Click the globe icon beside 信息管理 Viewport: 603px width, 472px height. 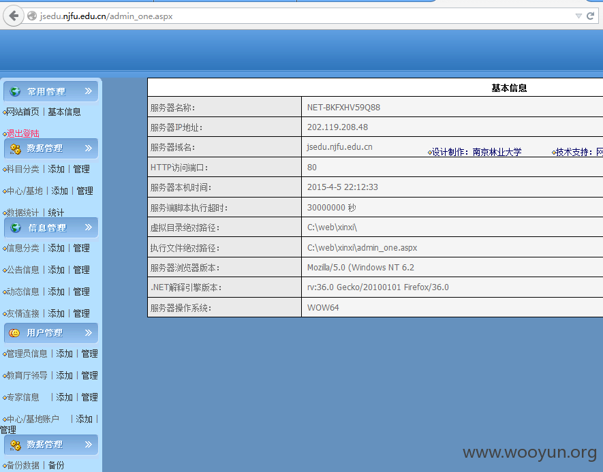coord(16,227)
